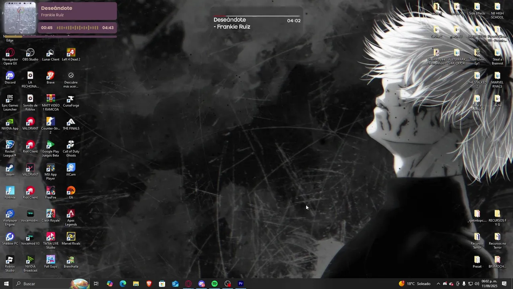Open the Side Effects folder
513x289 pixels.
(x=477, y=9)
